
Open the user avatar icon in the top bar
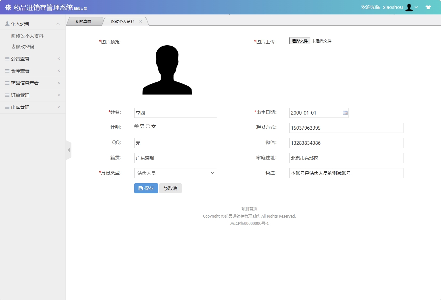[409, 7]
